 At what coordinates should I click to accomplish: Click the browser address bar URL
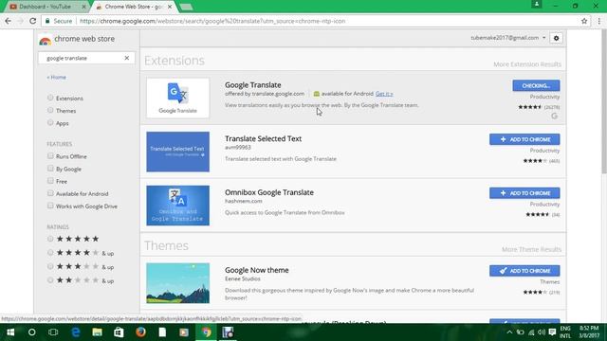[x=212, y=21]
